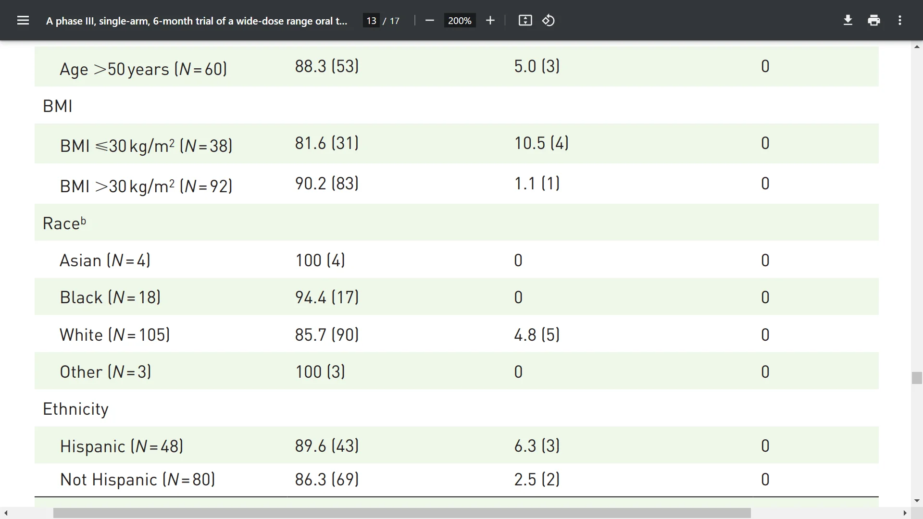Open the sidebar via hamburger menu
The image size is (923, 519).
point(23,20)
